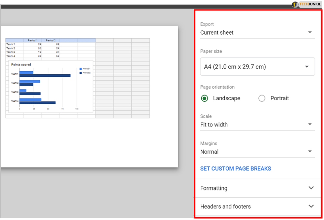Click the Period 2 dark blue legend swatch
The image size is (324, 220).
point(80,73)
